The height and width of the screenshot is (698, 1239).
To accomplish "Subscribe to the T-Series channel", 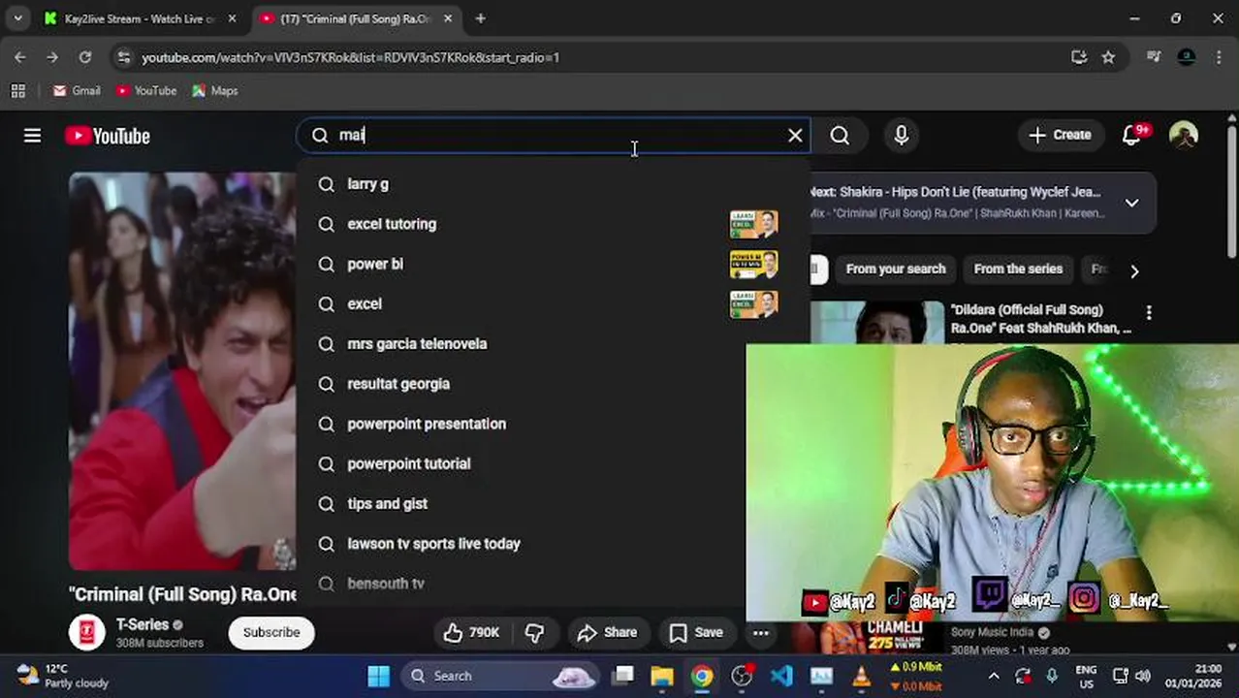I will pos(271,632).
